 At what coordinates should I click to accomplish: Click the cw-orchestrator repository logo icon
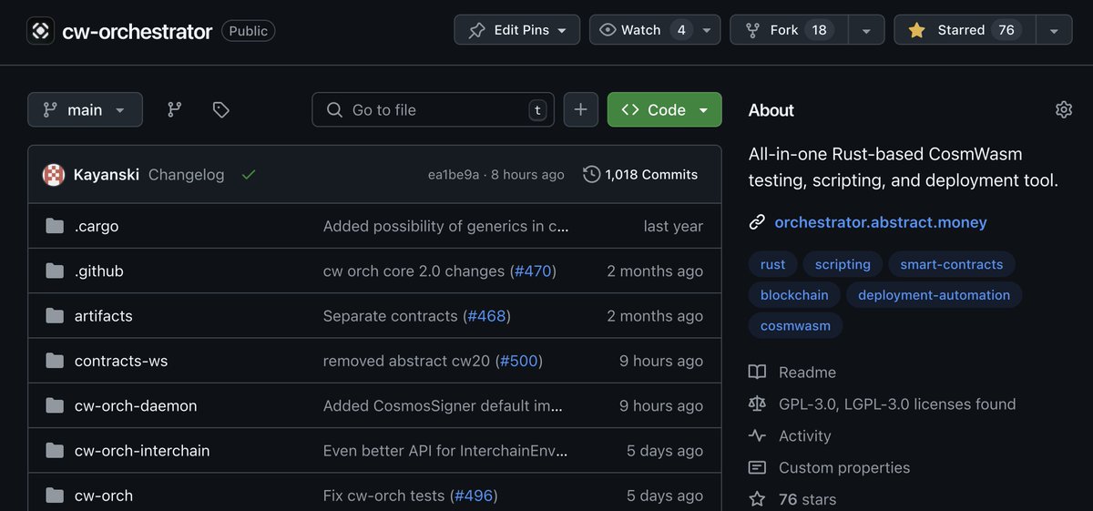(x=40, y=31)
